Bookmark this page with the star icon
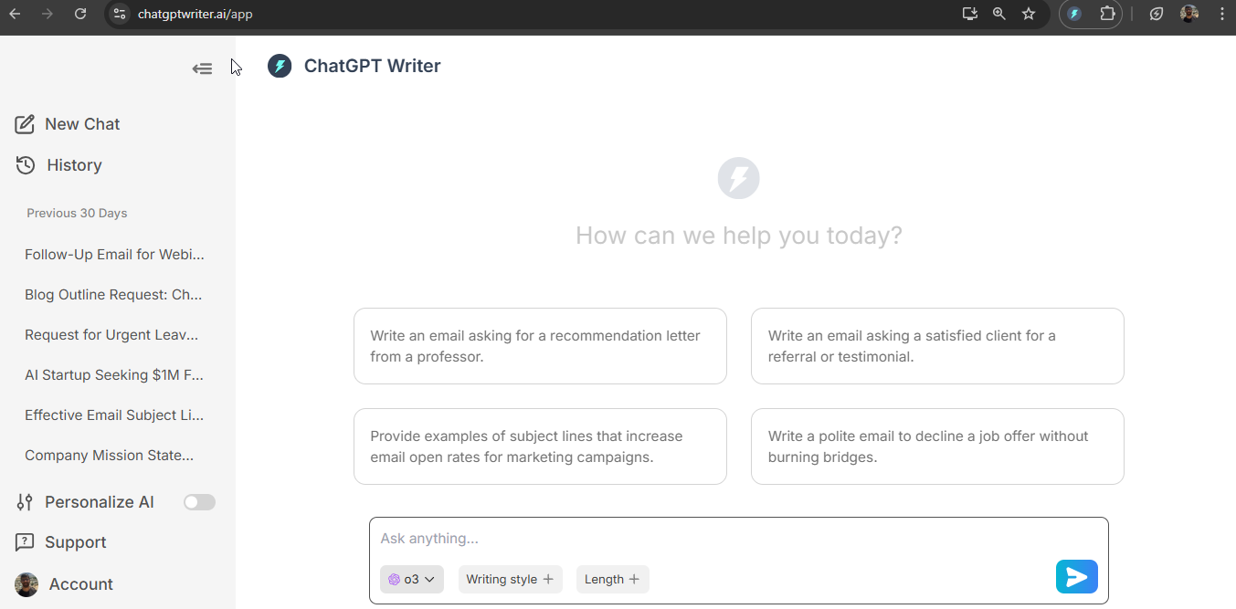Viewport: 1236px width, 609px height. [1029, 14]
